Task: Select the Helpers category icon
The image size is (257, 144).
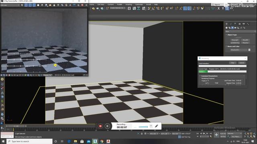Action: click(x=238, y=28)
